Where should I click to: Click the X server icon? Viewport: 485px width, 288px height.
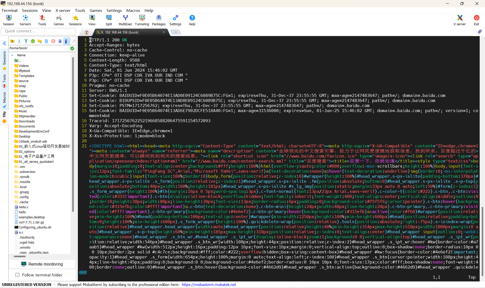point(459,20)
